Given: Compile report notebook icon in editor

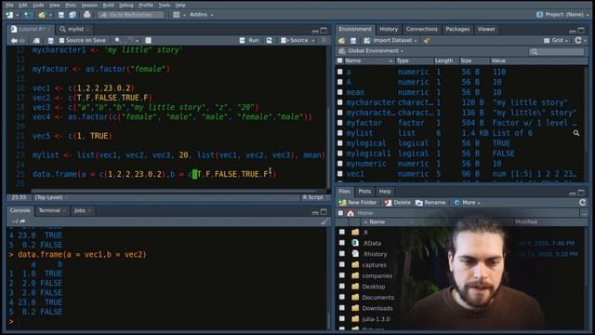Looking at the screenshot, I should pyautogui.click(x=149, y=40).
